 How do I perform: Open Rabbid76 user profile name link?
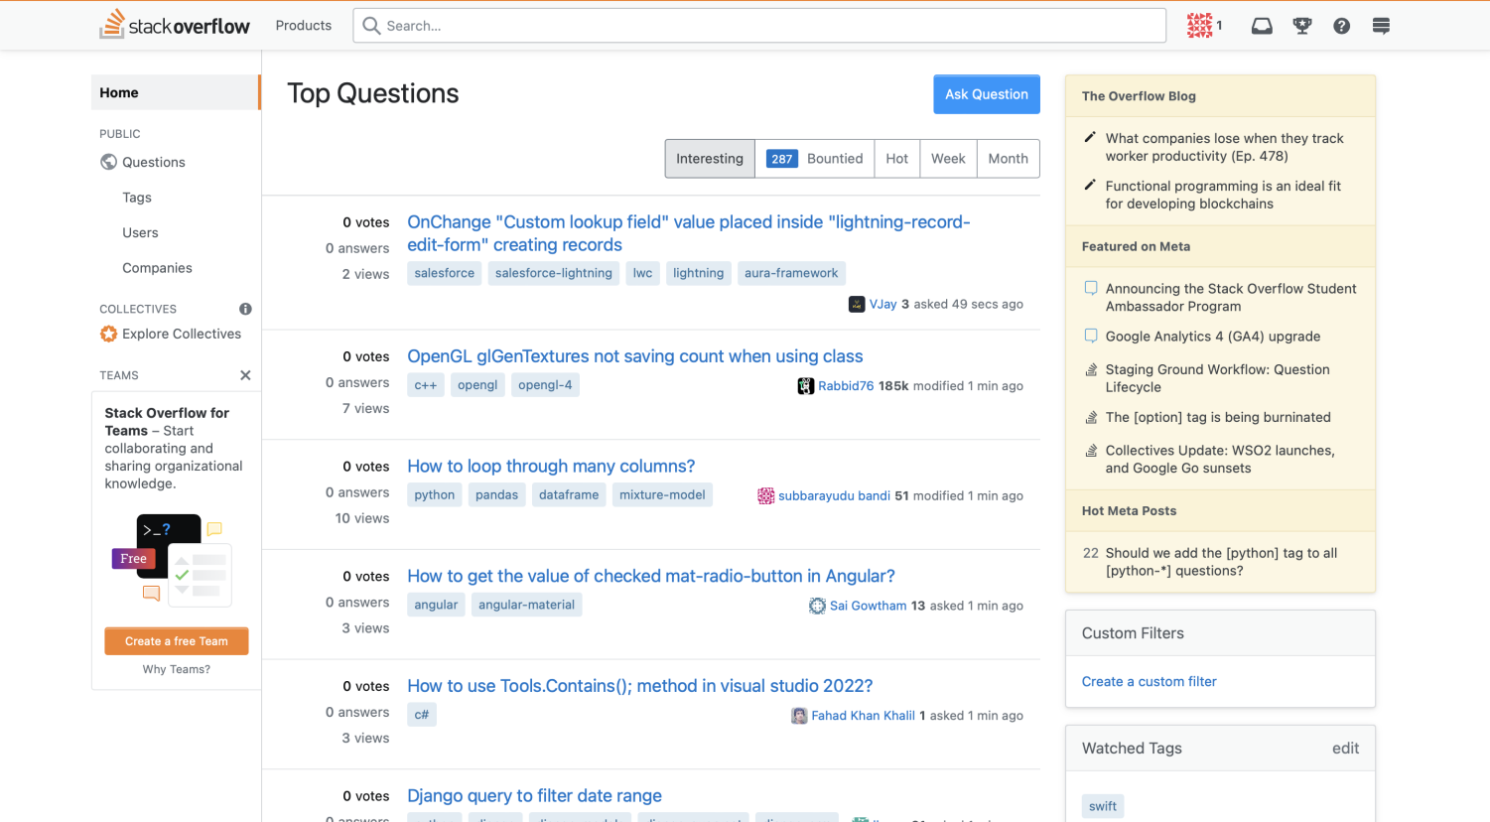[846, 386]
